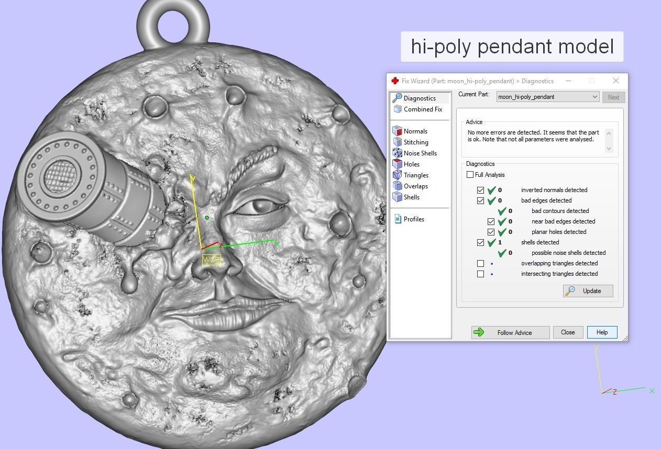Uncheck bad edges detected checkbox

click(x=480, y=200)
